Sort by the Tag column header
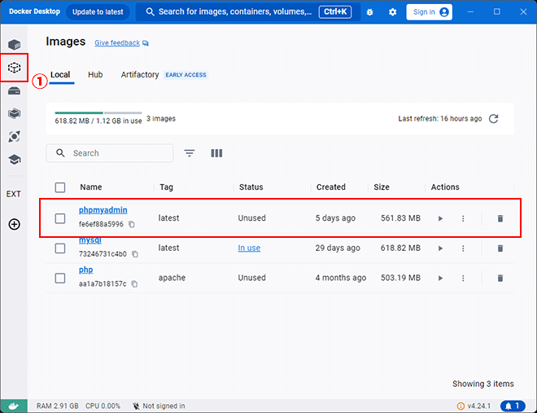This screenshot has width=537, height=413. pyautogui.click(x=166, y=187)
